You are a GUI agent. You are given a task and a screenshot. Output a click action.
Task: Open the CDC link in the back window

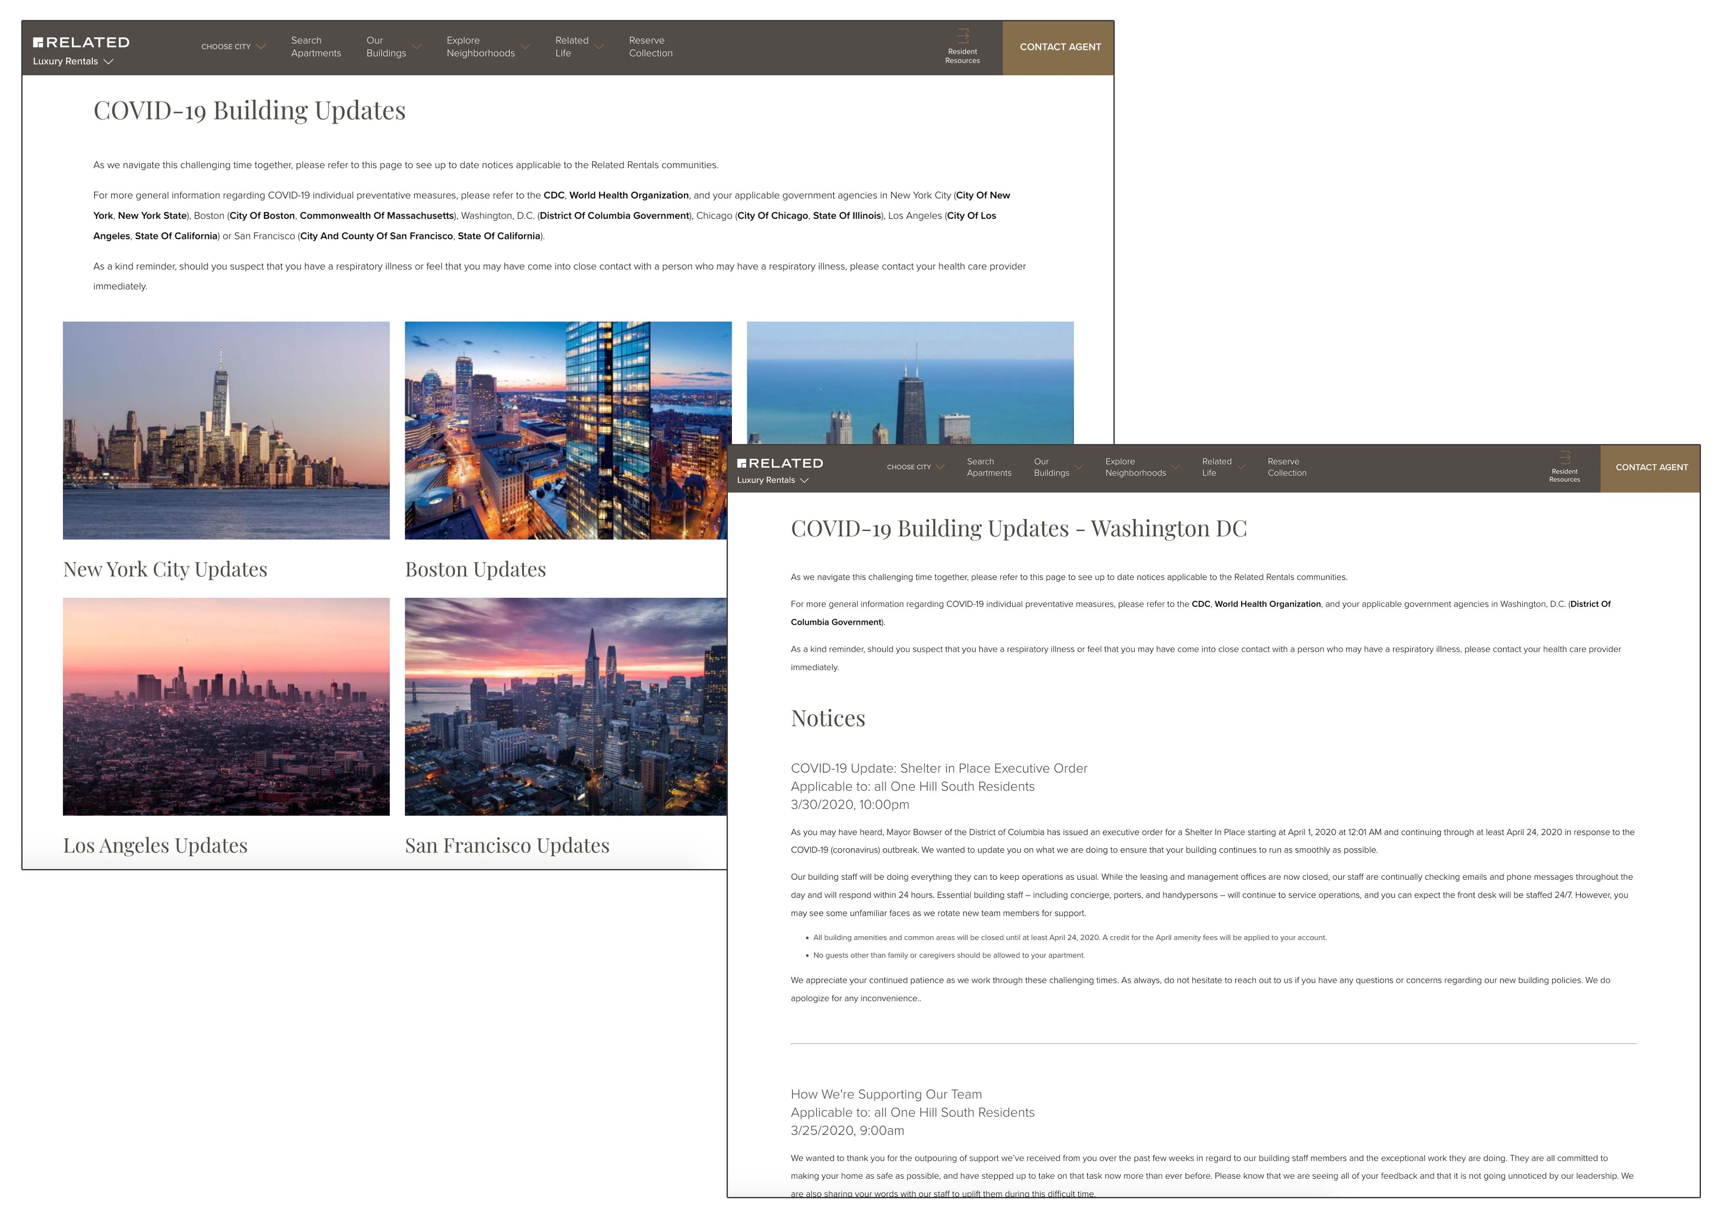(x=553, y=195)
